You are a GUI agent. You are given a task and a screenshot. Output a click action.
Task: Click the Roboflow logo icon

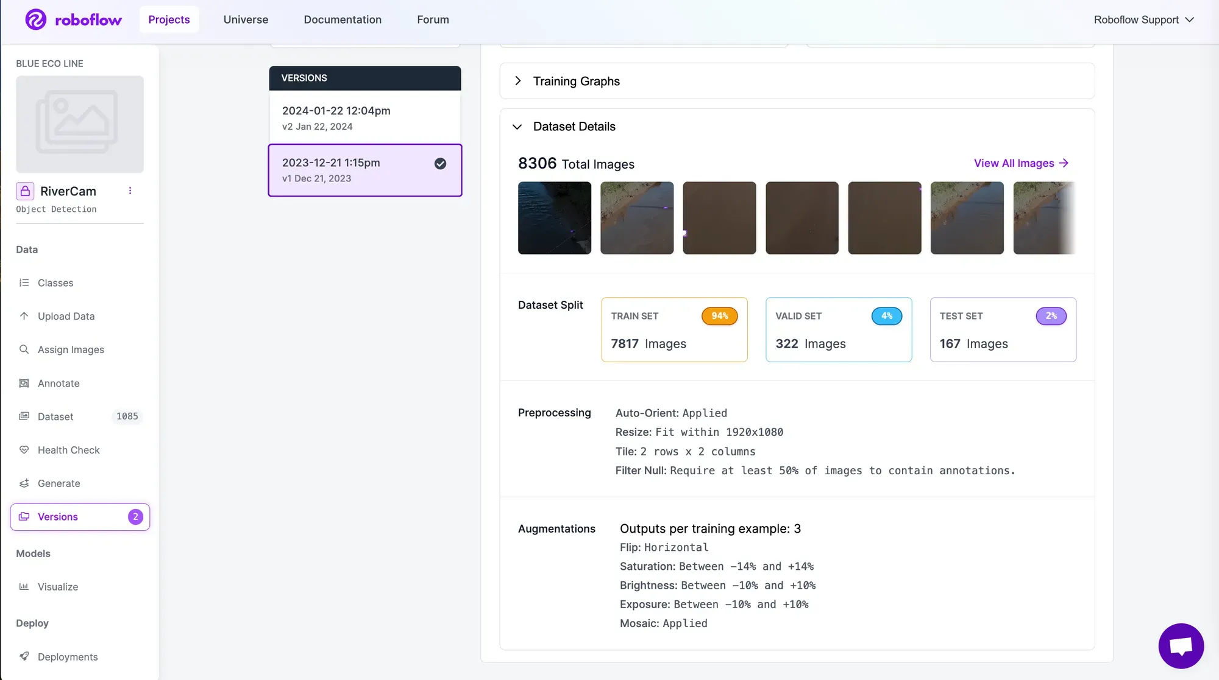(x=35, y=19)
